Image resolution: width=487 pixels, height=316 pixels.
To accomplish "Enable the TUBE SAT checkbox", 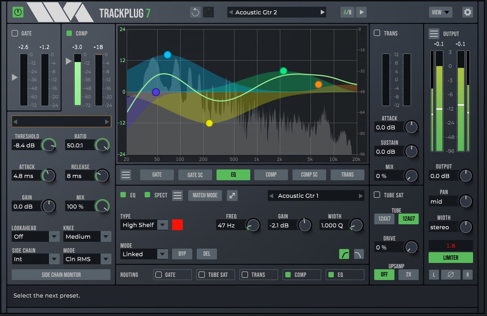I will (x=377, y=195).
